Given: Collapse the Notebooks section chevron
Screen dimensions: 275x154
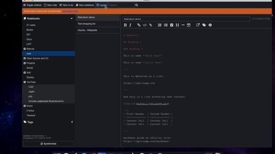Looking at the screenshot, I should click(x=72, y=18).
